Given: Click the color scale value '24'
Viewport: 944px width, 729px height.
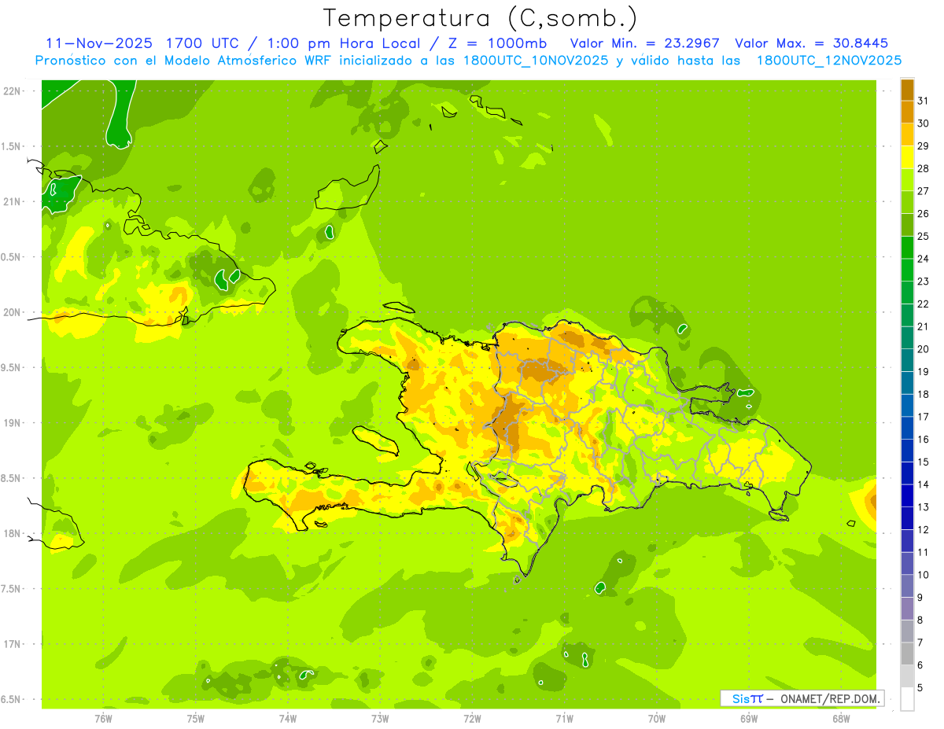Looking at the screenshot, I should (x=923, y=259).
